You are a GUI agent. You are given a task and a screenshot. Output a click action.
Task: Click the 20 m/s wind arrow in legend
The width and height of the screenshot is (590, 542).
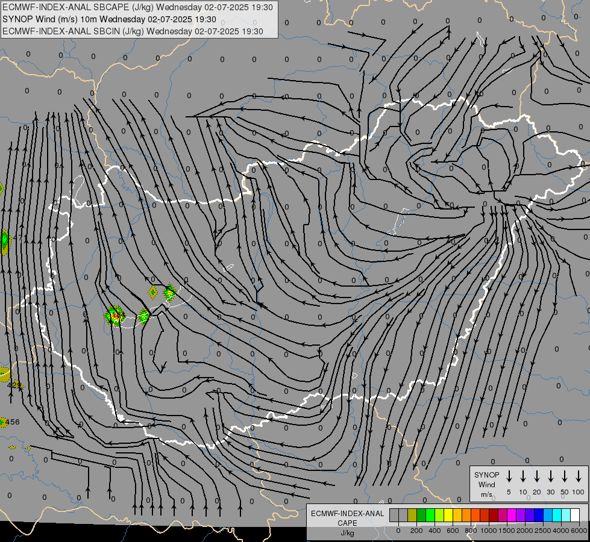536,476
